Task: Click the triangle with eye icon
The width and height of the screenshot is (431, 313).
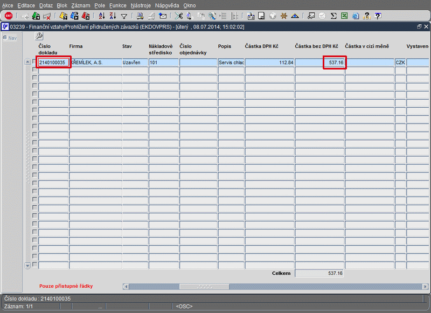Action: [x=295, y=16]
